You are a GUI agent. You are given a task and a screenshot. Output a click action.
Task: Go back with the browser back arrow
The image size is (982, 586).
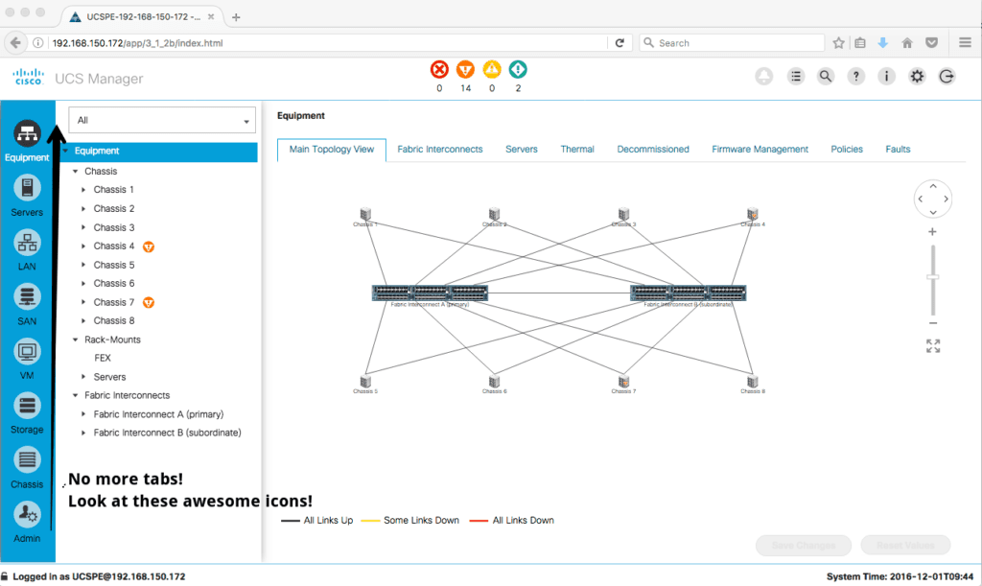point(15,42)
